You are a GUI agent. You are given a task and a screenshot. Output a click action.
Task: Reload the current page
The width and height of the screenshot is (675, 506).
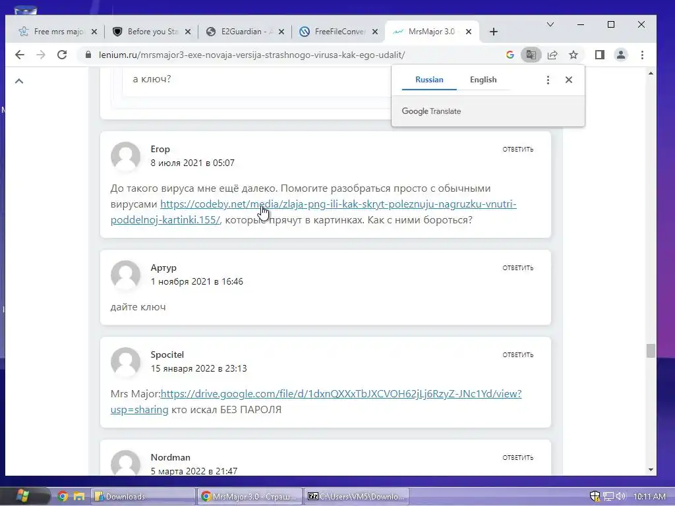click(62, 55)
